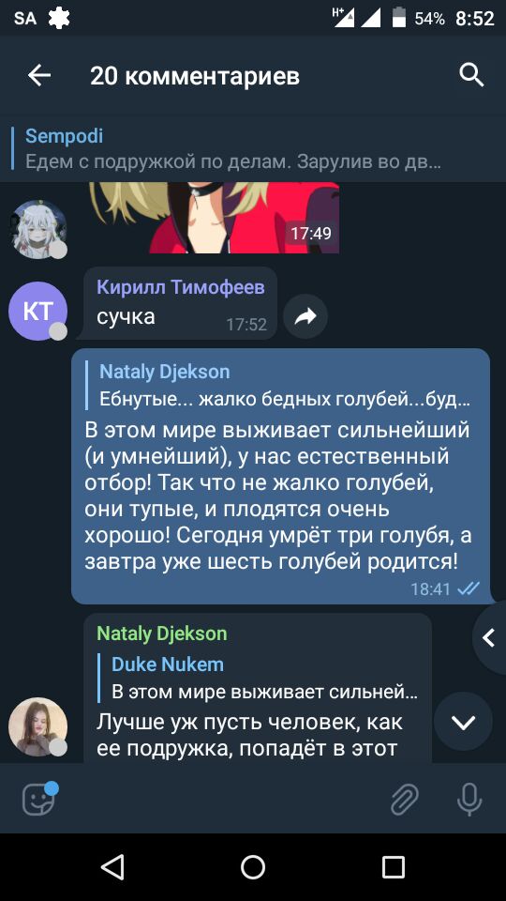506x901 pixels.
Task: Tap Android recent apps square button
Action: pos(394,866)
